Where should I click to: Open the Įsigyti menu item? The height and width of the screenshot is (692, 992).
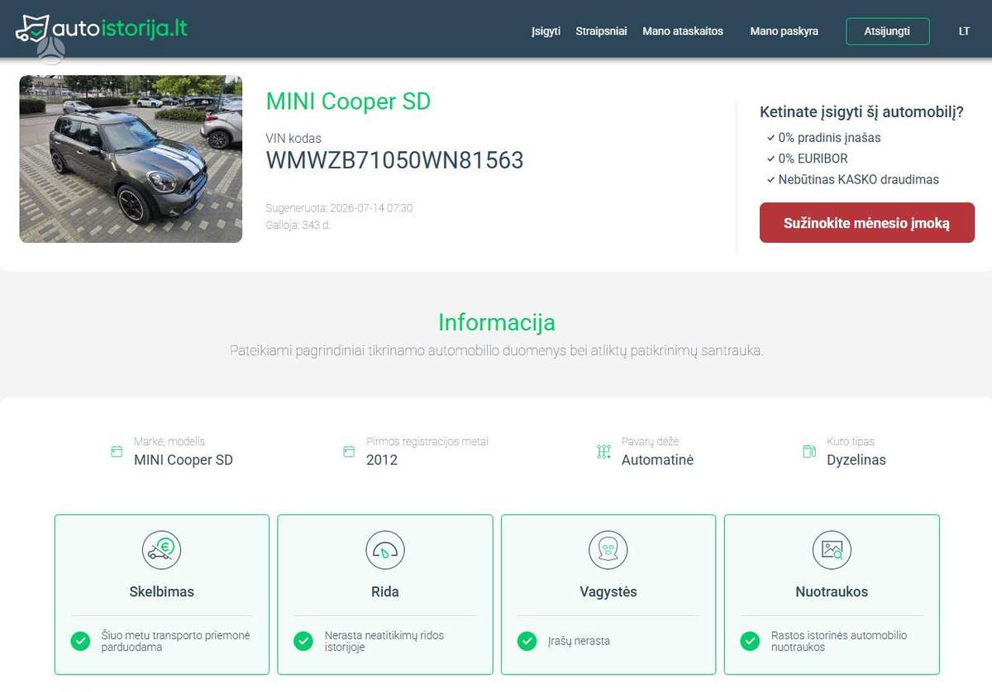pyautogui.click(x=546, y=31)
